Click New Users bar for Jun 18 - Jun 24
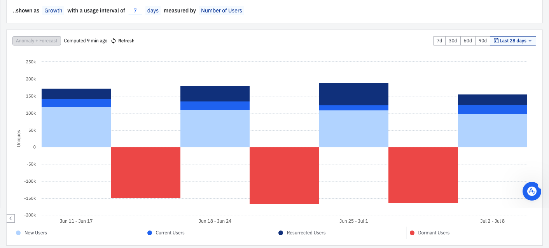Image resolution: width=549 pixels, height=248 pixels. pyautogui.click(x=215, y=129)
